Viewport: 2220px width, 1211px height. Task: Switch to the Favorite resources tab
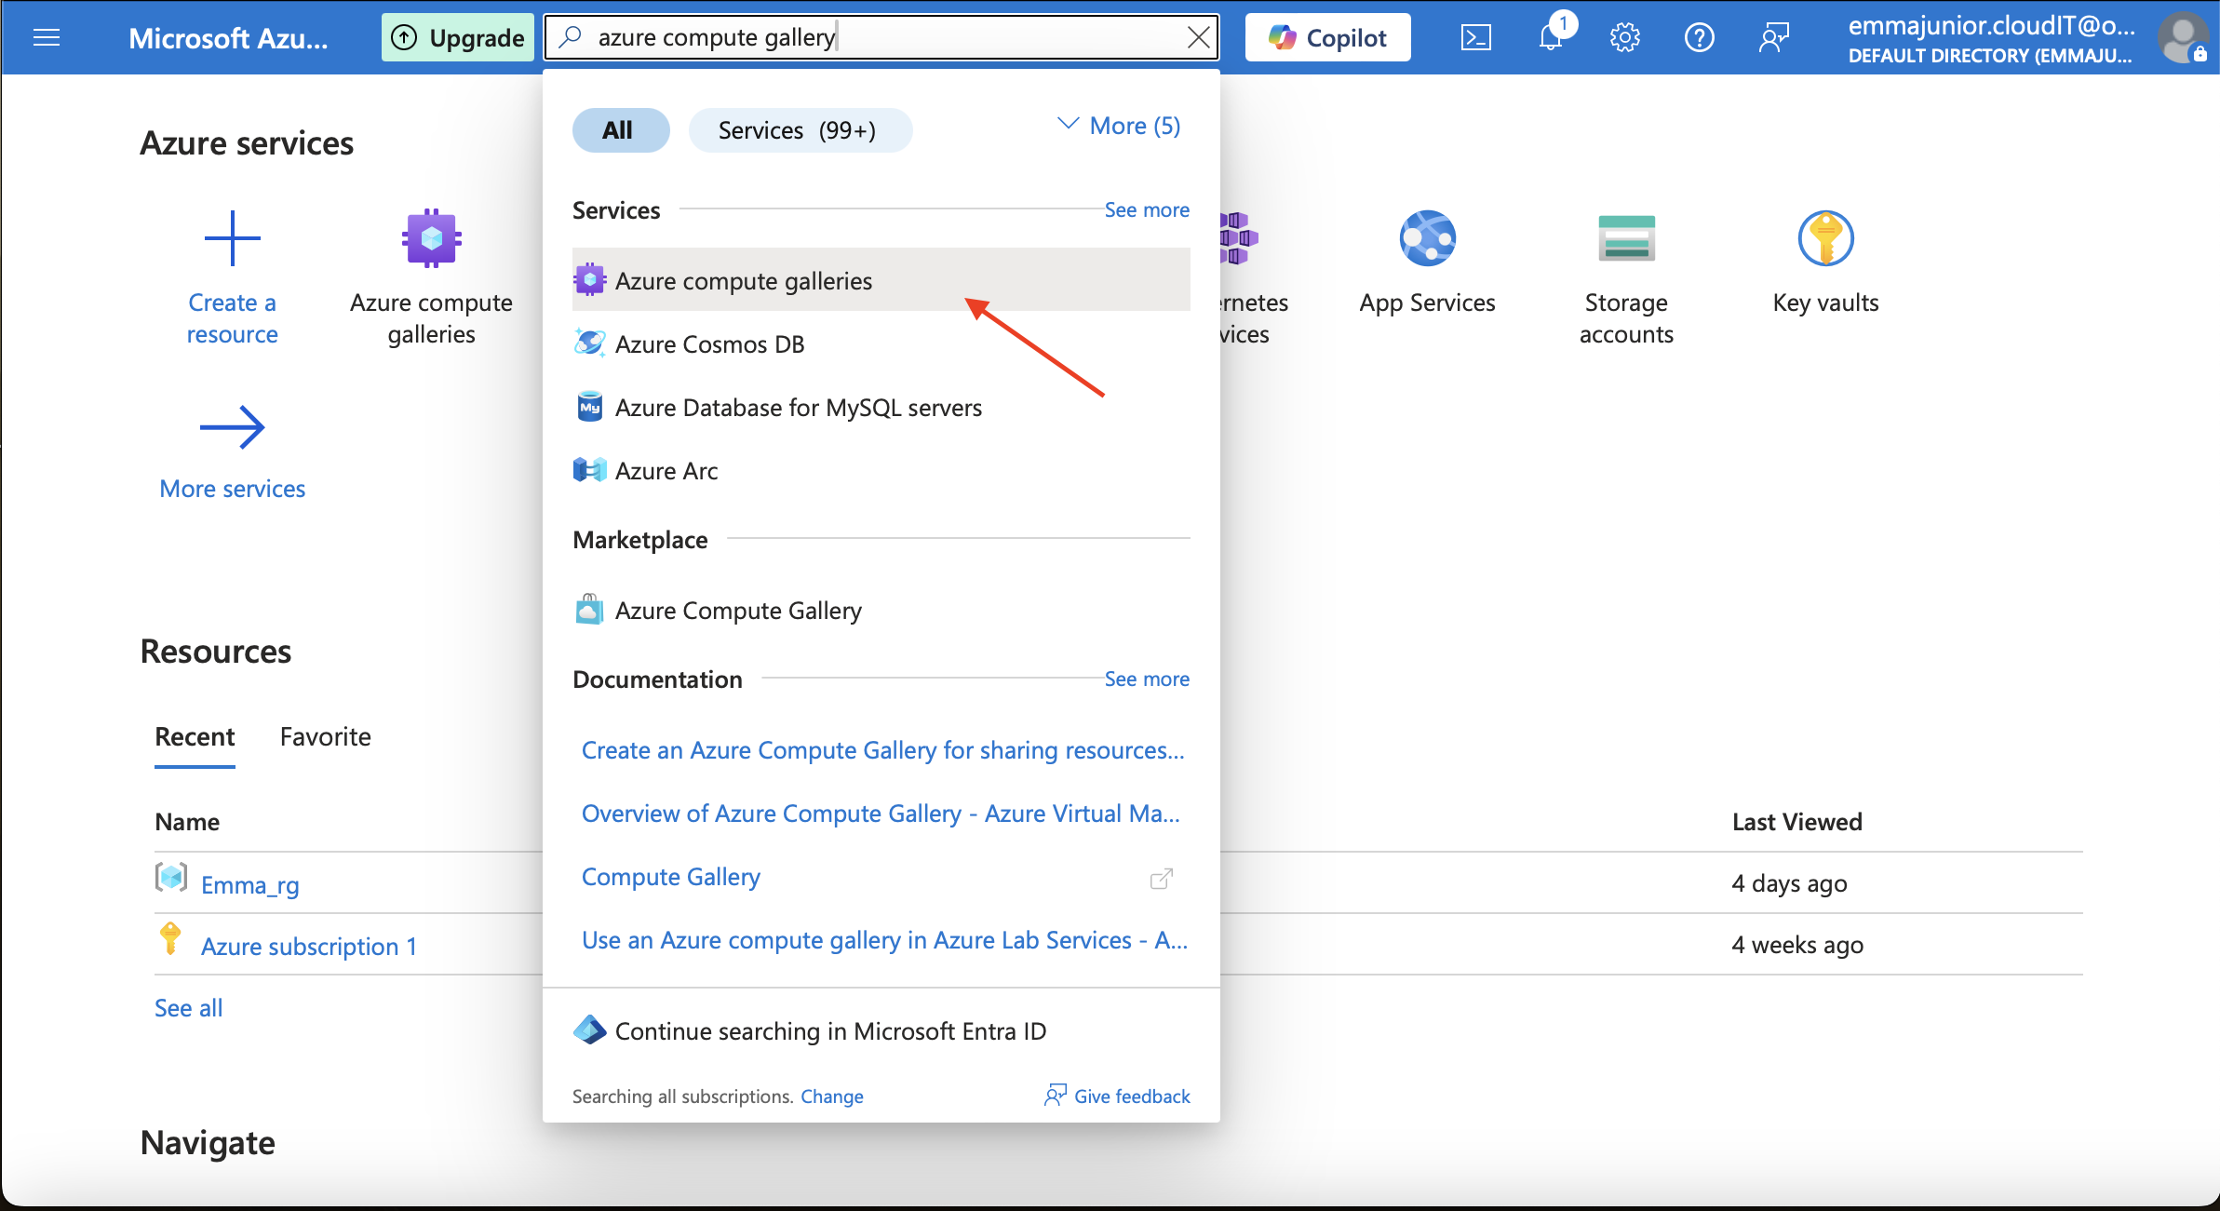point(325,737)
